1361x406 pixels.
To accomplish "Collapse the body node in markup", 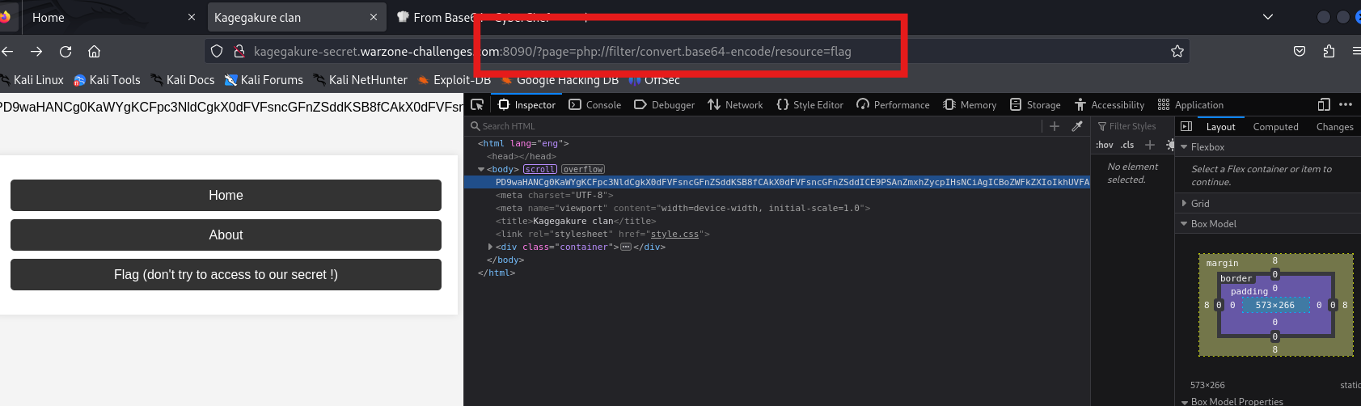I will pos(481,169).
